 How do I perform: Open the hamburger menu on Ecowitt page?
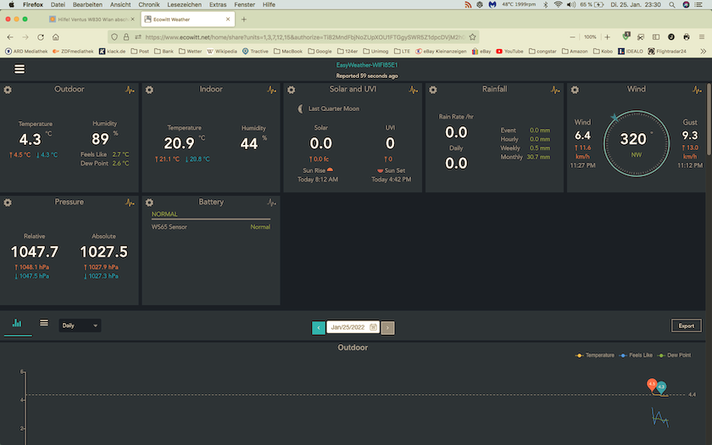(19, 69)
